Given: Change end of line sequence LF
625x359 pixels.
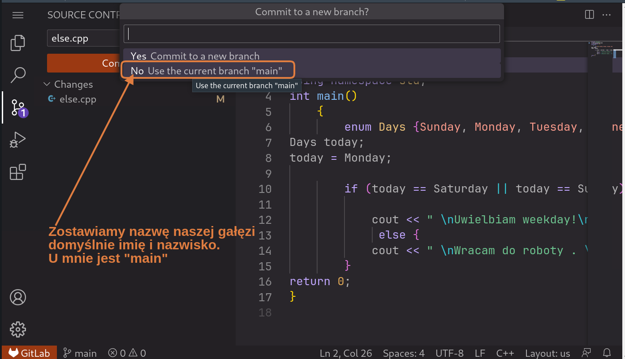Looking at the screenshot, I should click(480, 353).
